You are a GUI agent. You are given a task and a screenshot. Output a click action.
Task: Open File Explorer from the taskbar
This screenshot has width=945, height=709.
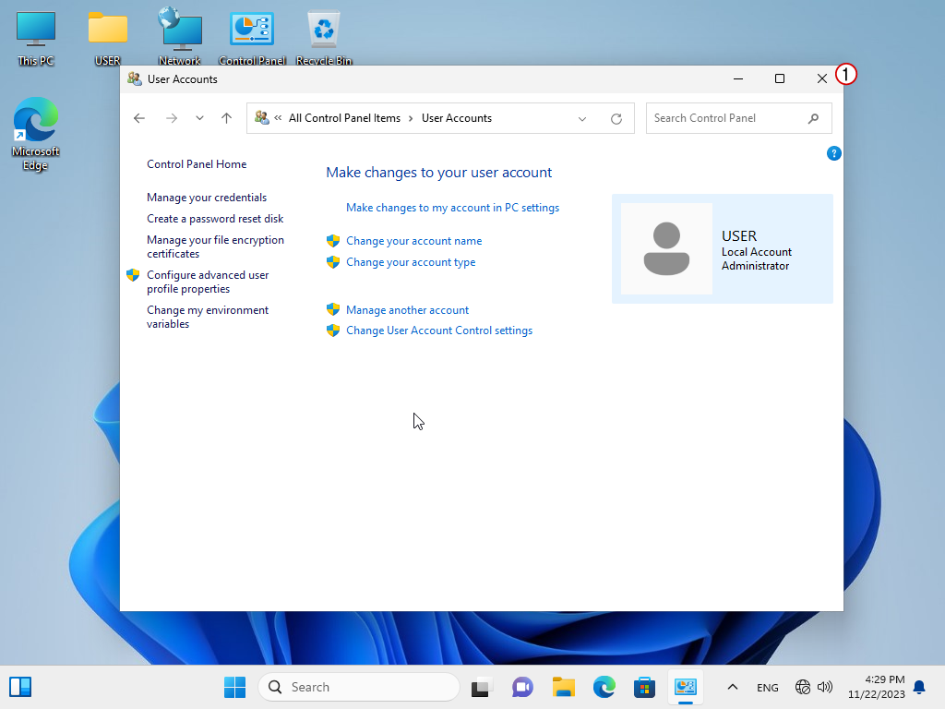pyautogui.click(x=564, y=687)
